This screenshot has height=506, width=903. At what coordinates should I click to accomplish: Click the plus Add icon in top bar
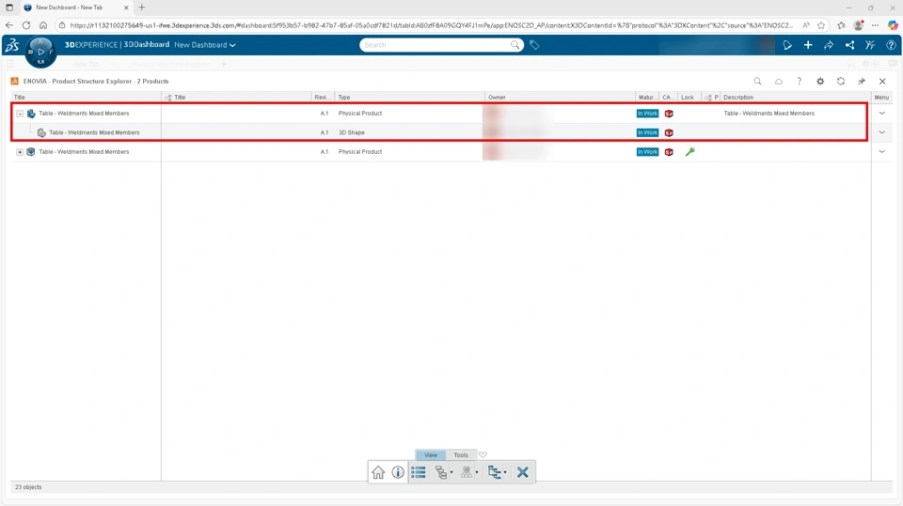[x=808, y=45]
